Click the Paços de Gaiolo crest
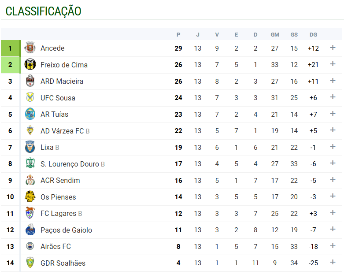This screenshot has width=344, height=278. click(30, 230)
